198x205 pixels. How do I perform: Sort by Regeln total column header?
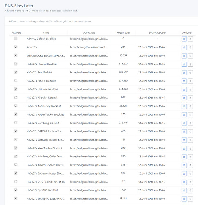123,32
